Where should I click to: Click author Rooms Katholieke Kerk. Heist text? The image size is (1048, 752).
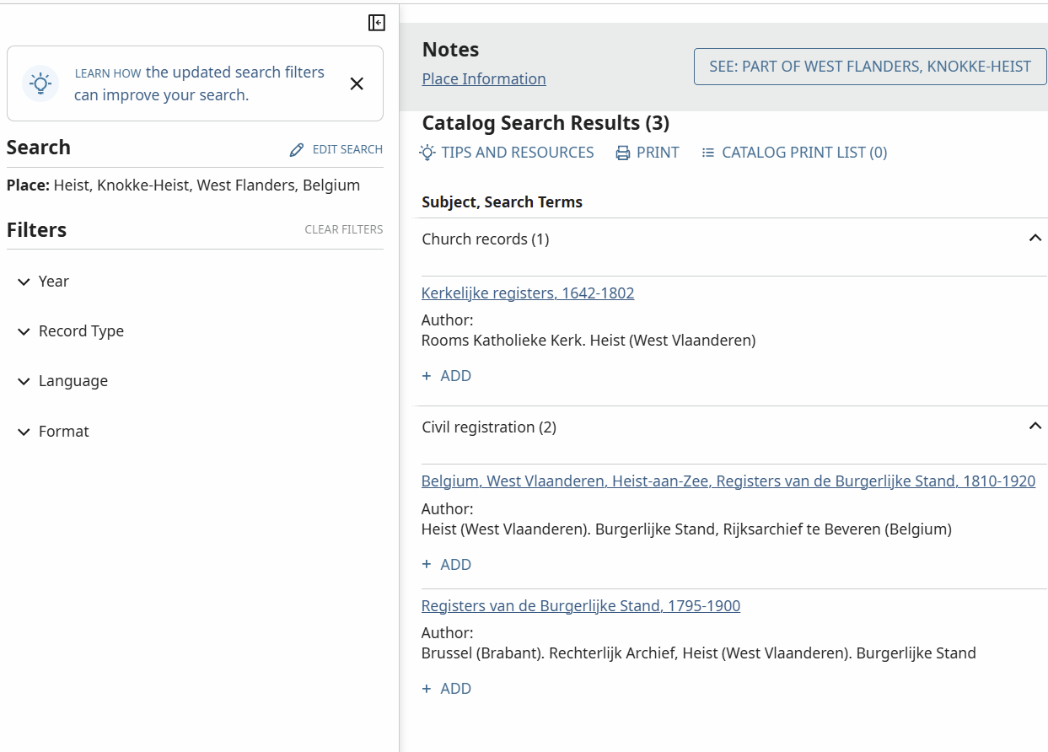[588, 341]
